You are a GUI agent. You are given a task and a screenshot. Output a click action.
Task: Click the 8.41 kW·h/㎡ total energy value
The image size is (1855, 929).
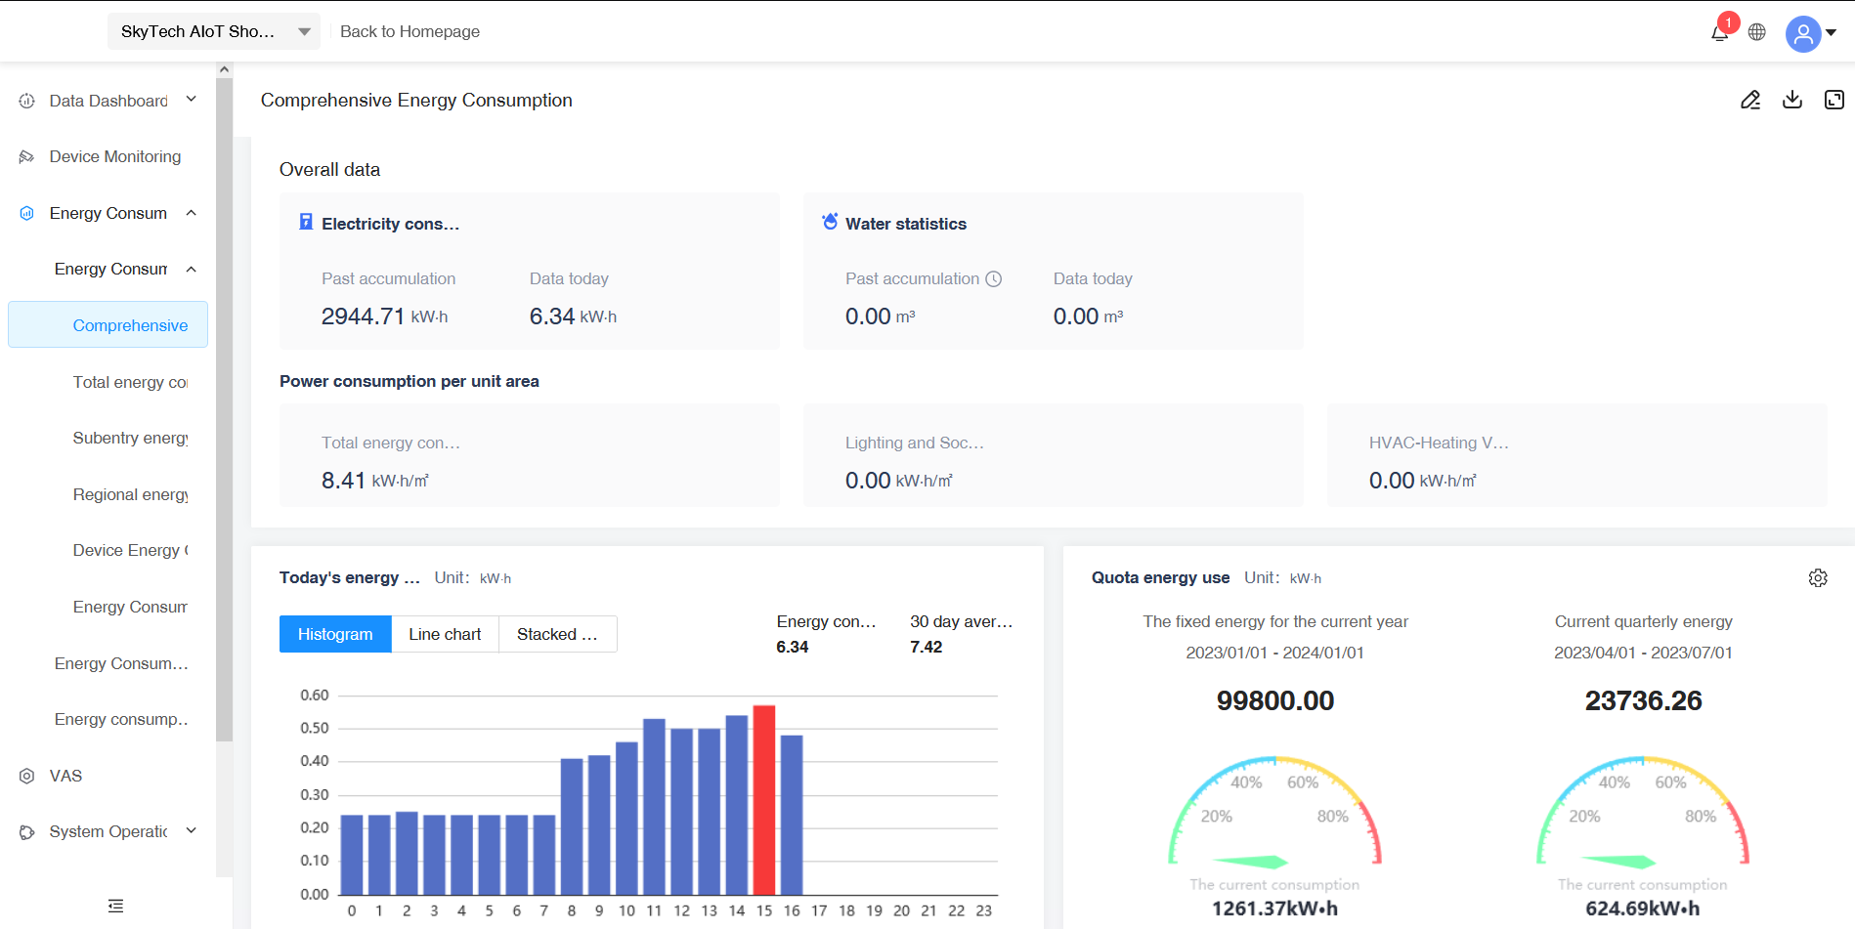[x=375, y=481]
